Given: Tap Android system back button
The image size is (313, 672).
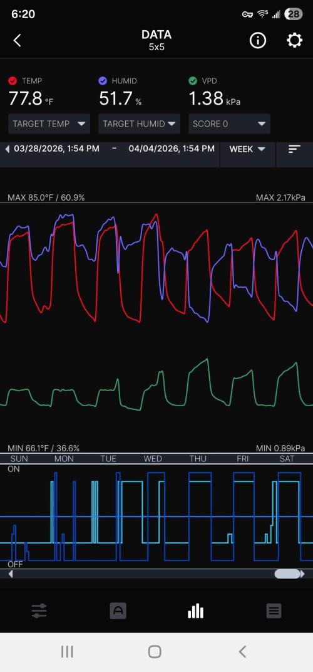Looking at the screenshot, I should click(242, 652).
